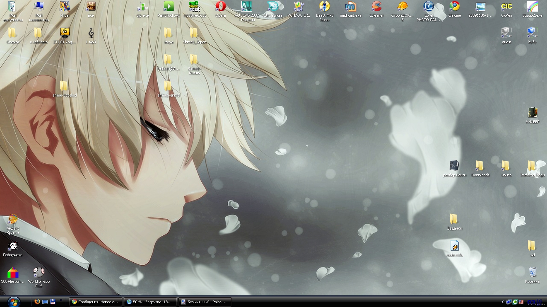Open the Сказки folder
This screenshot has width=547, height=307.
(x=13, y=36)
